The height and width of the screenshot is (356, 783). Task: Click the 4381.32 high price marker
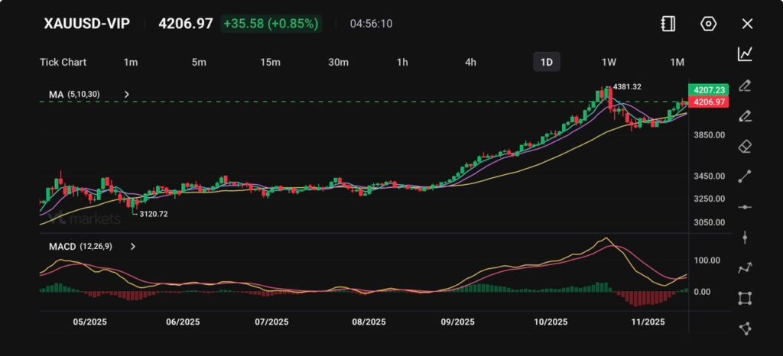tap(626, 87)
